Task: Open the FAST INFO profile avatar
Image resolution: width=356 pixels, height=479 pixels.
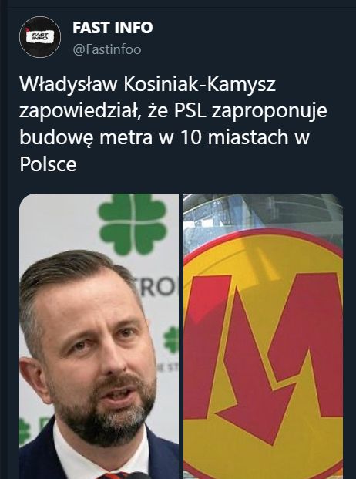Action: pyautogui.click(x=40, y=37)
